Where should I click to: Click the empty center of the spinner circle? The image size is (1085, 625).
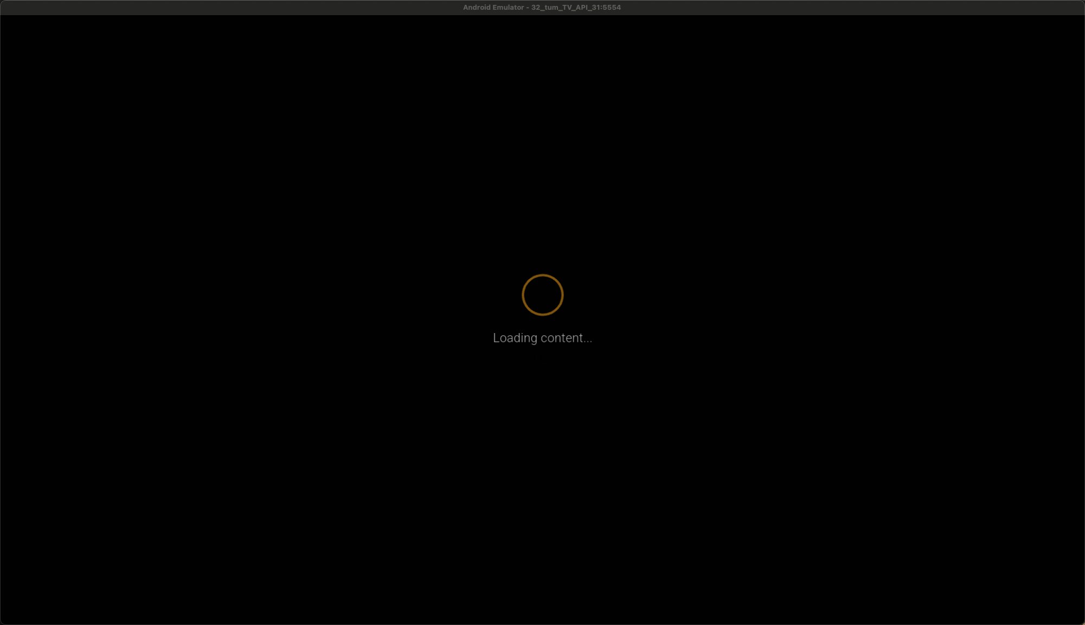pyautogui.click(x=542, y=295)
